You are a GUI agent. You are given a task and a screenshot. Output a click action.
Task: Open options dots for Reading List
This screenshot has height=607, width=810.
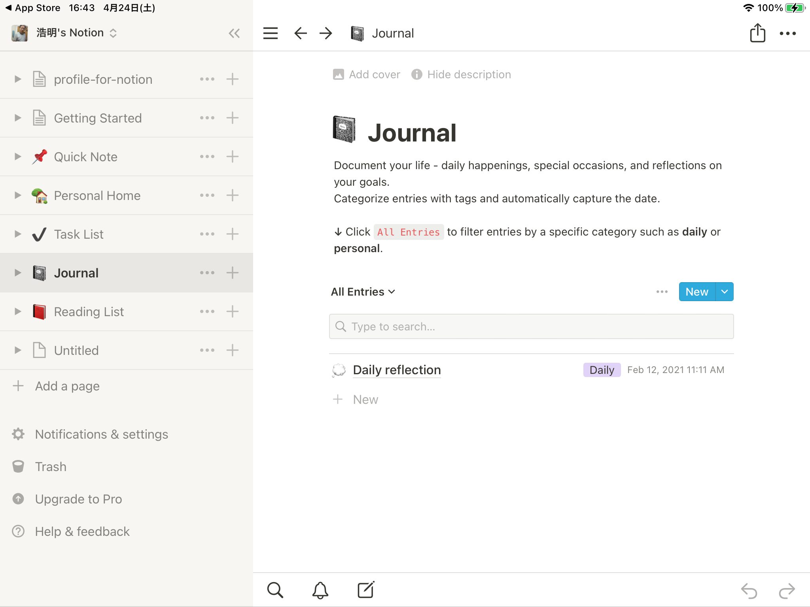(x=207, y=311)
